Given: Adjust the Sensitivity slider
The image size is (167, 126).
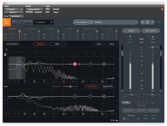Looking at the screenshot, I should click(70, 86).
